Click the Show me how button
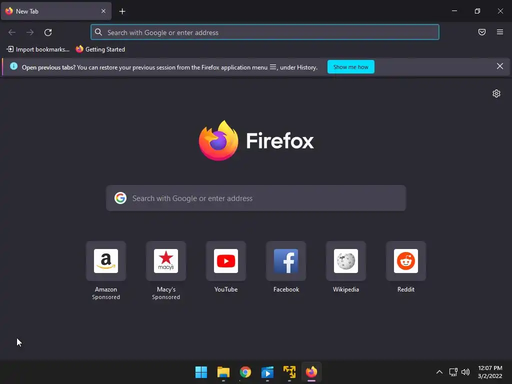 pyautogui.click(x=350, y=67)
